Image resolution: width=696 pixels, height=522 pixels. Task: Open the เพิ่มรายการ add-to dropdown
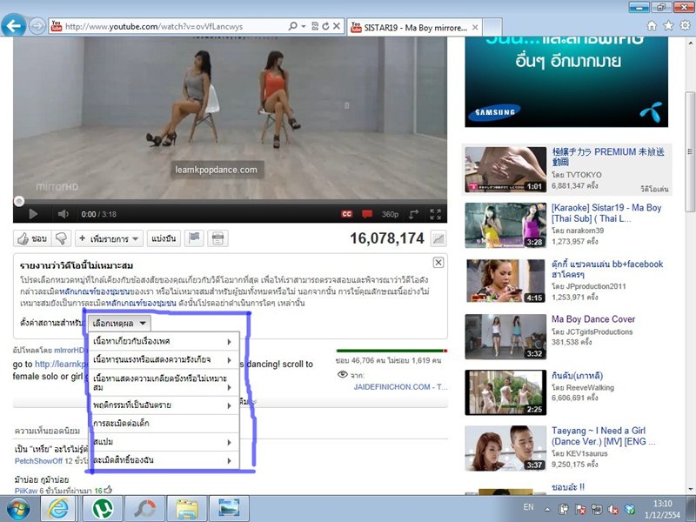[109, 238]
